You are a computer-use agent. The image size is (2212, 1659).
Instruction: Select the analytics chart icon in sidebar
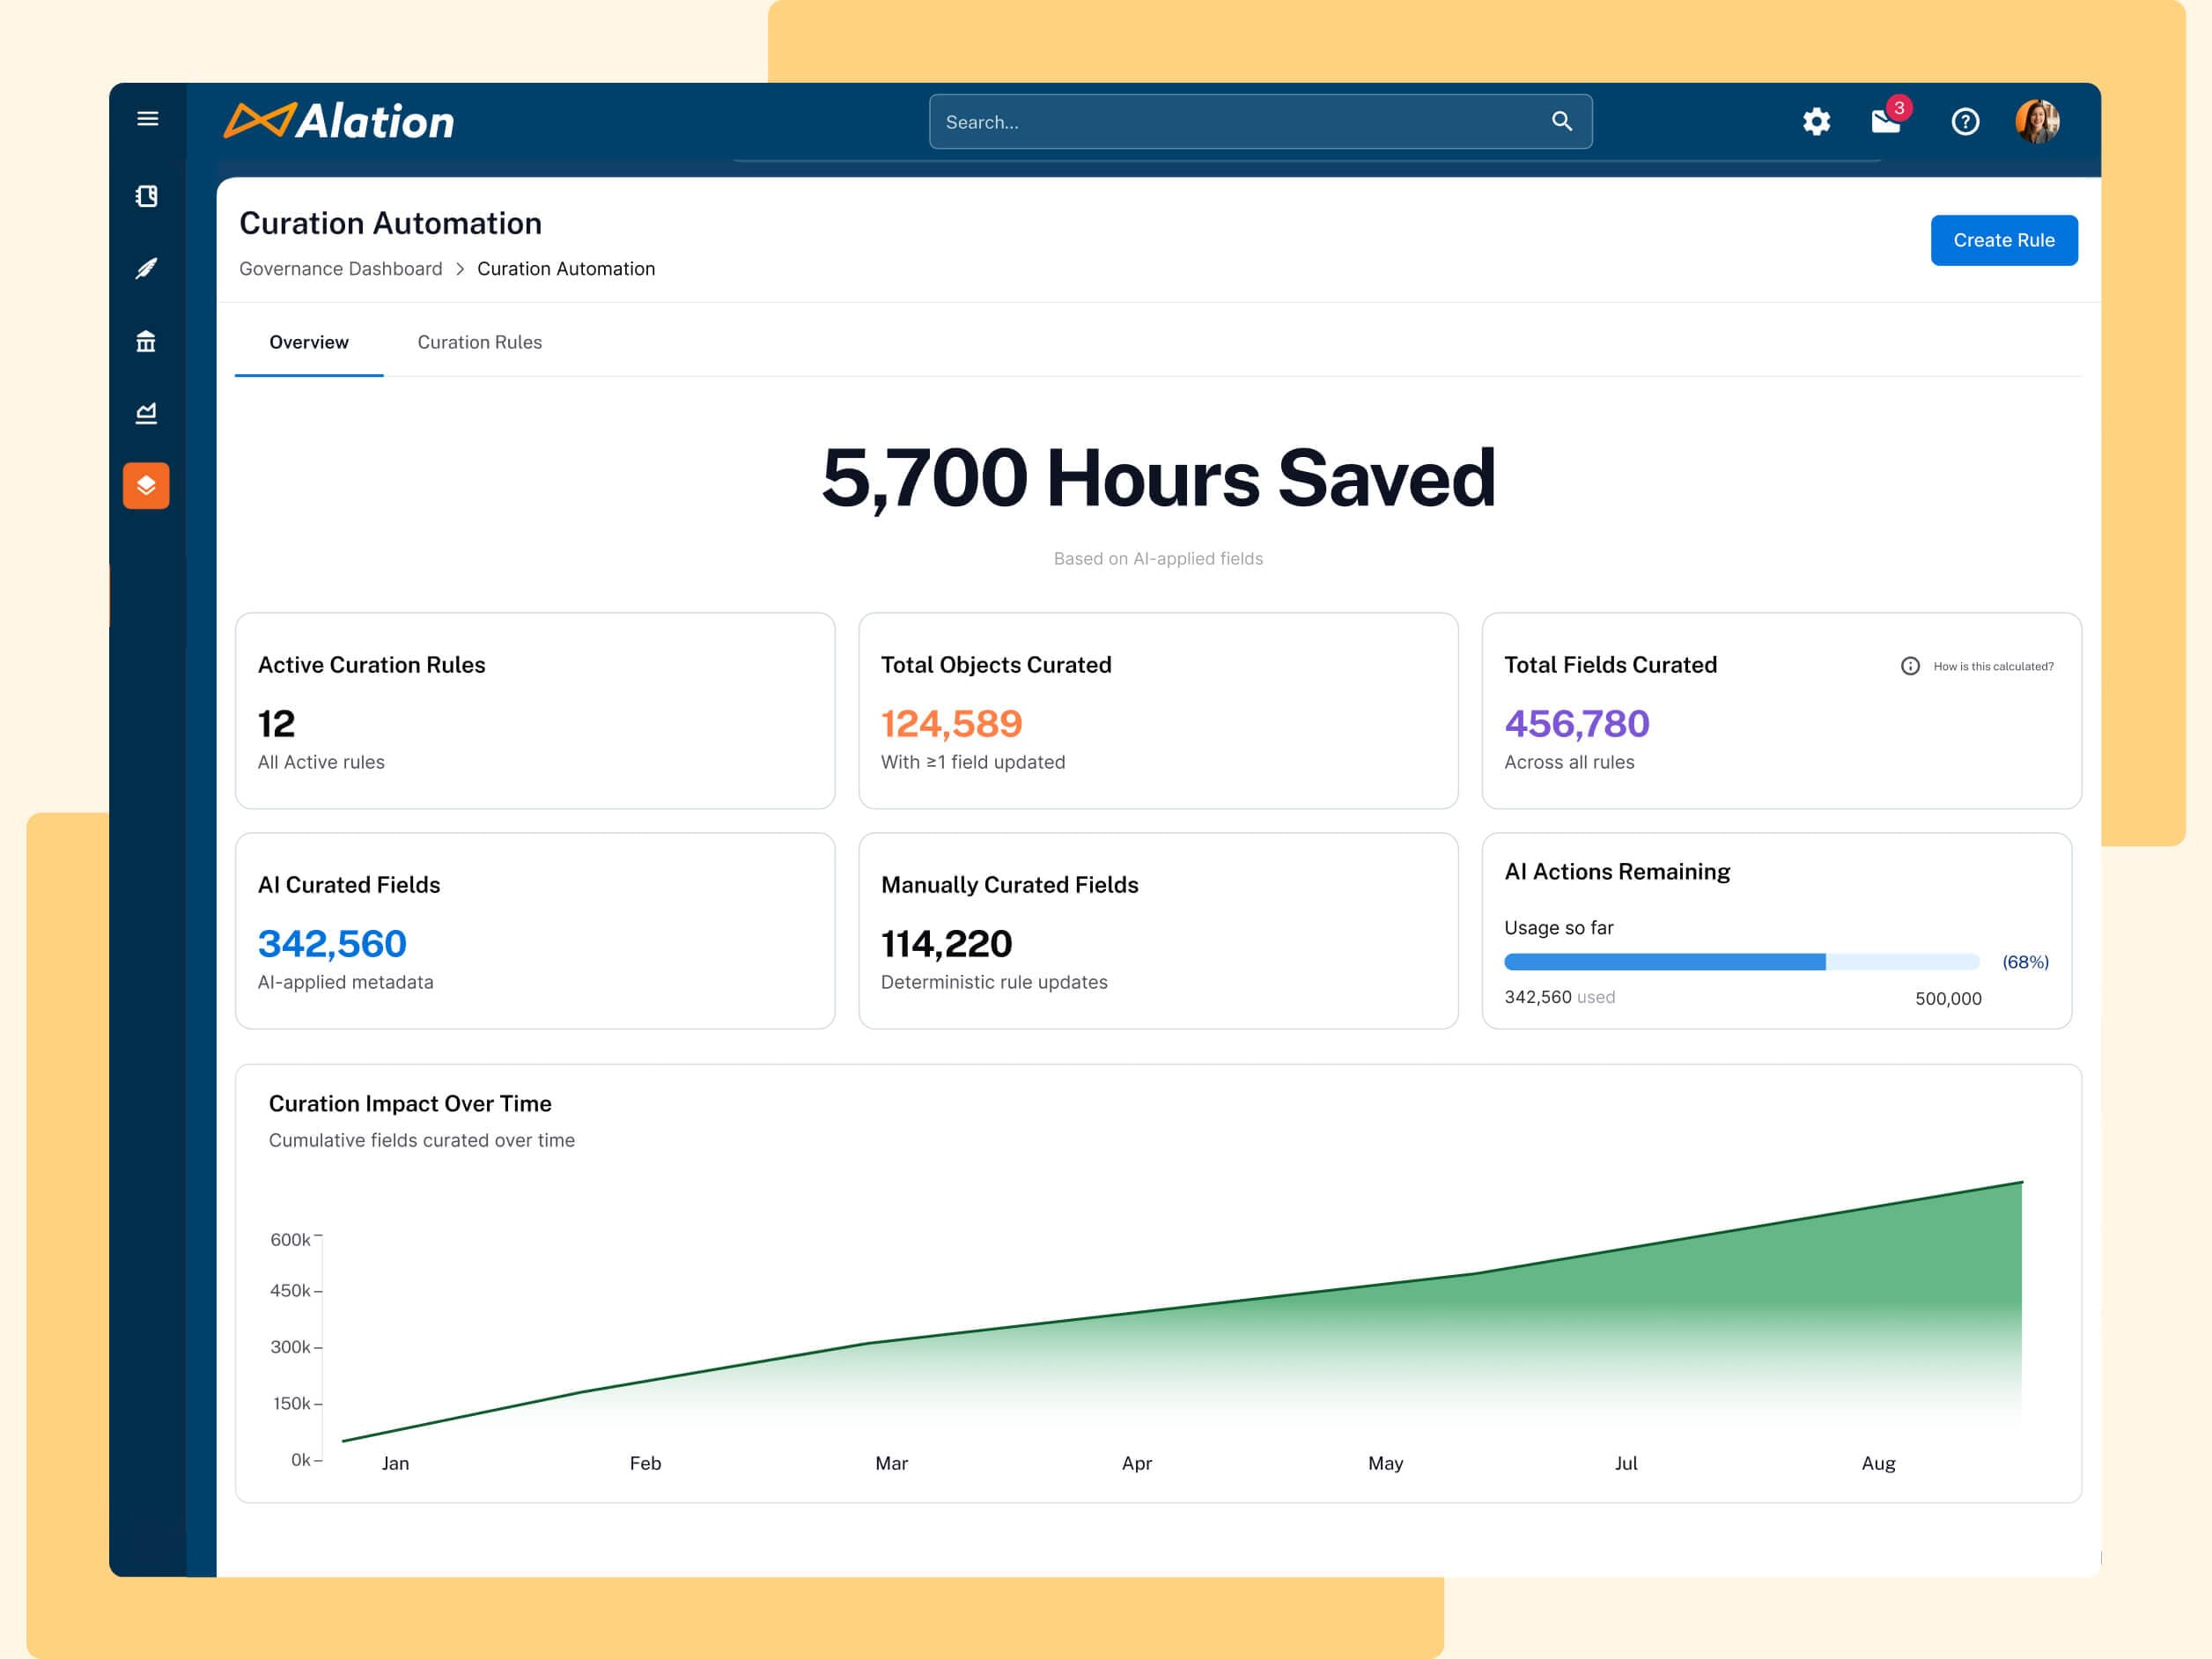pyautogui.click(x=146, y=413)
